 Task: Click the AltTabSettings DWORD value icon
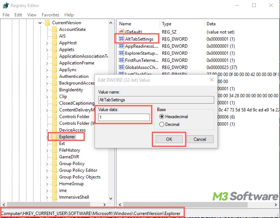121,39
